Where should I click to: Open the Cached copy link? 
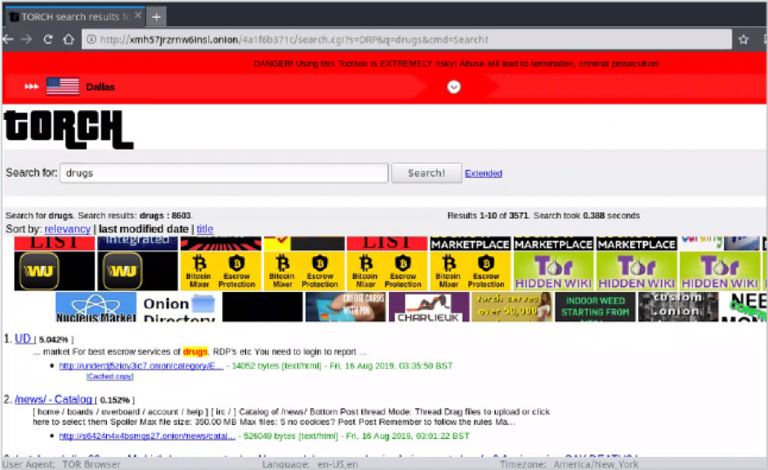pyautogui.click(x=109, y=376)
